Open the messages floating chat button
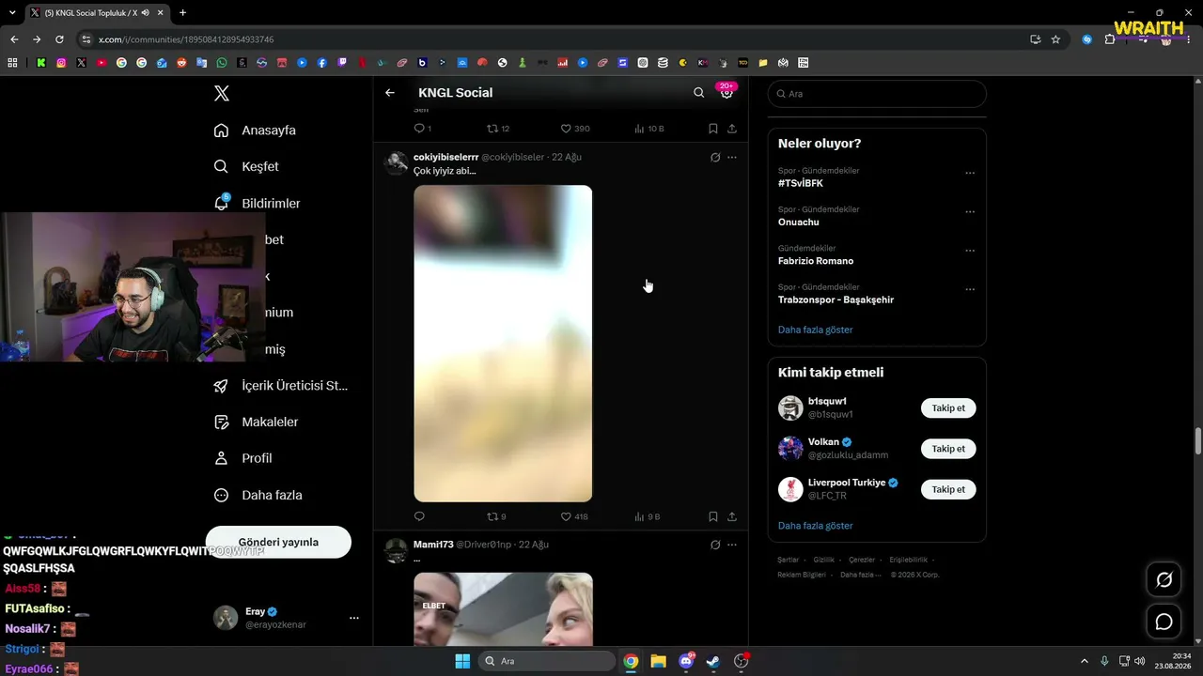 [1164, 622]
